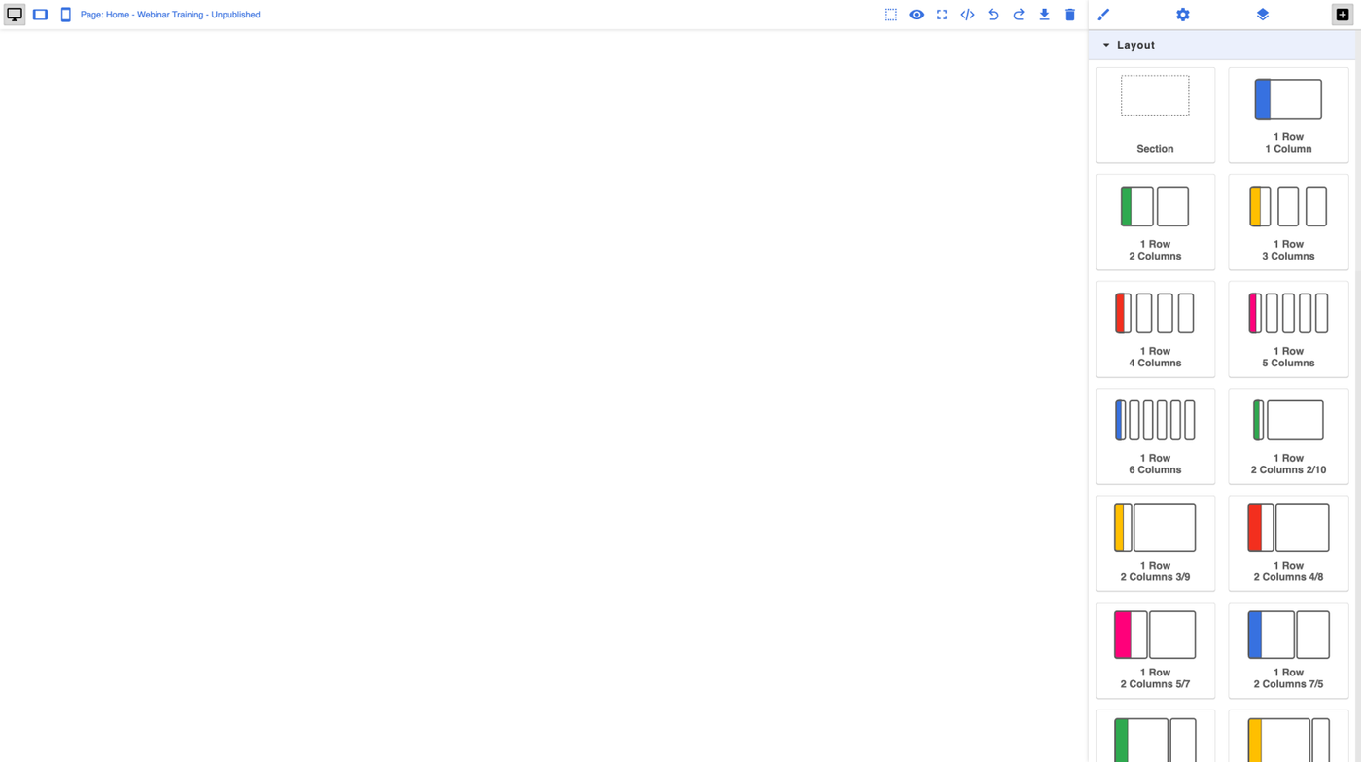
Task: Switch to desktop device preview
Action: (15, 15)
